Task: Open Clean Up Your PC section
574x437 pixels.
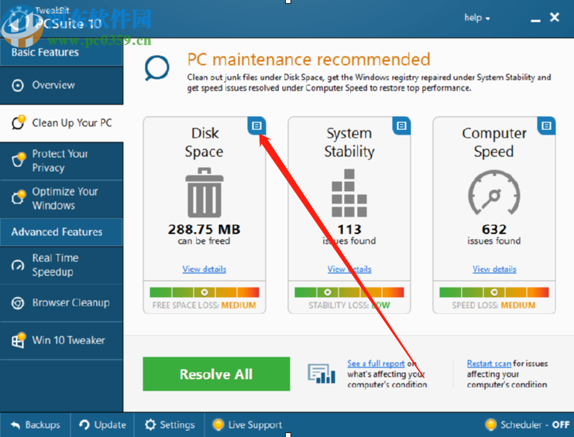Action: coord(61,123)
